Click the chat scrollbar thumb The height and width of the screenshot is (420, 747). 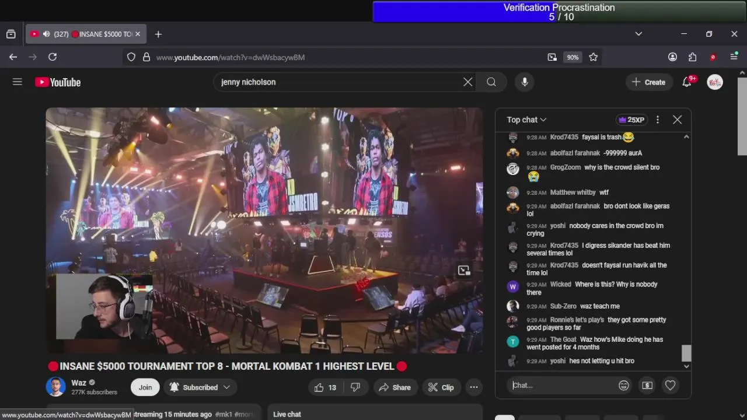tap(686, 353)
